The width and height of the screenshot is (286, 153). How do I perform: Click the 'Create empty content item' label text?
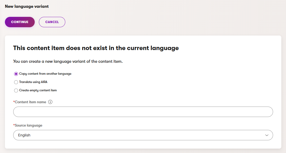pos(38,91)
